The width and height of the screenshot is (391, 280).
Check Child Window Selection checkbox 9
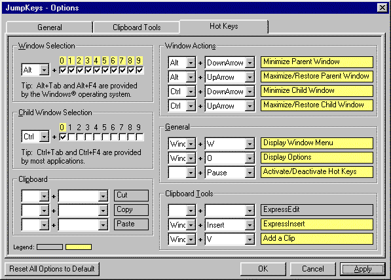(140, 137)
